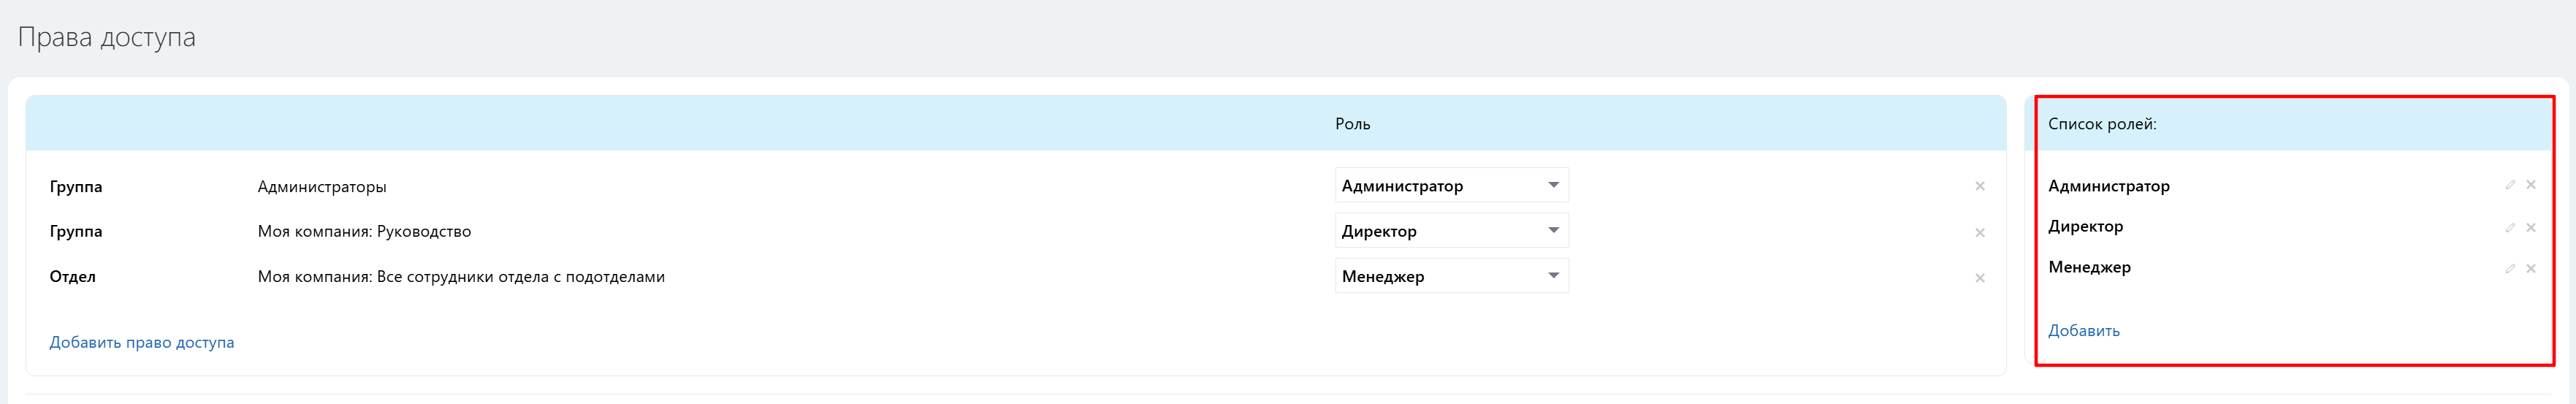Delete the Менеджер role from role list
Screen dimensions: 2576x404
pyautogui.click(x=2531, y=269)
